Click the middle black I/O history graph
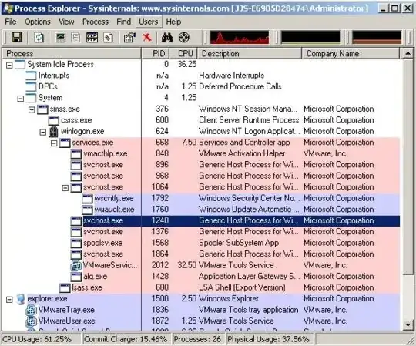This screenshot has height=346, width=416. [310, 38]
